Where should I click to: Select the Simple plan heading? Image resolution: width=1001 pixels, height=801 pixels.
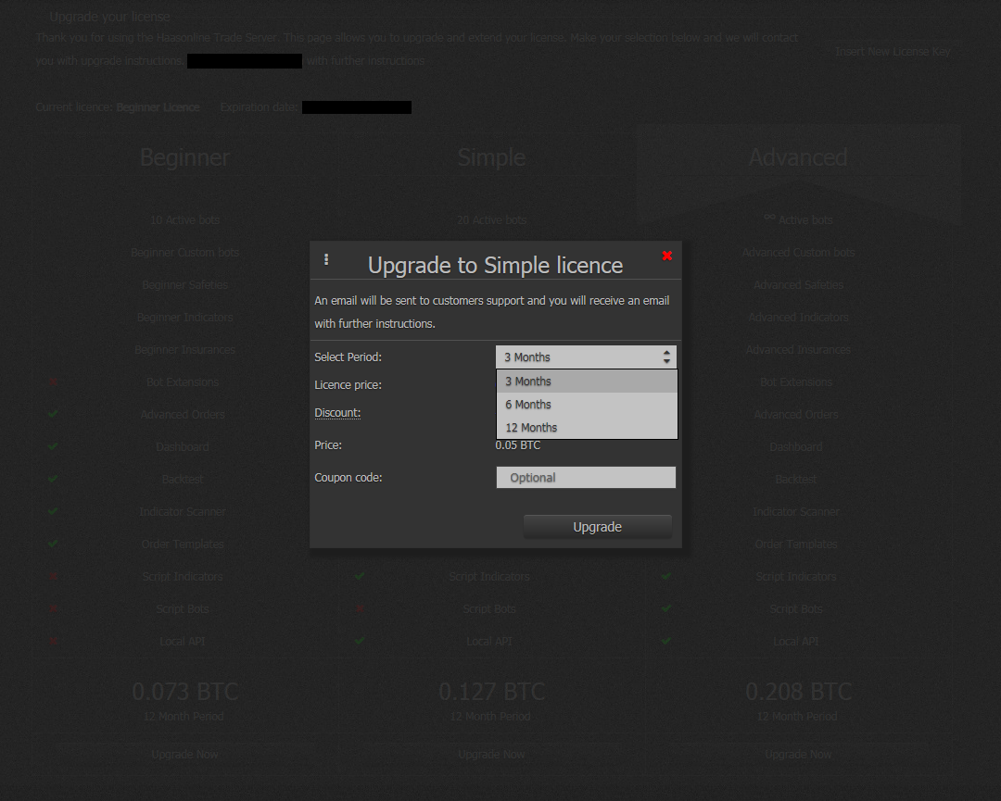pyautogui.click(x=491, y=157)
